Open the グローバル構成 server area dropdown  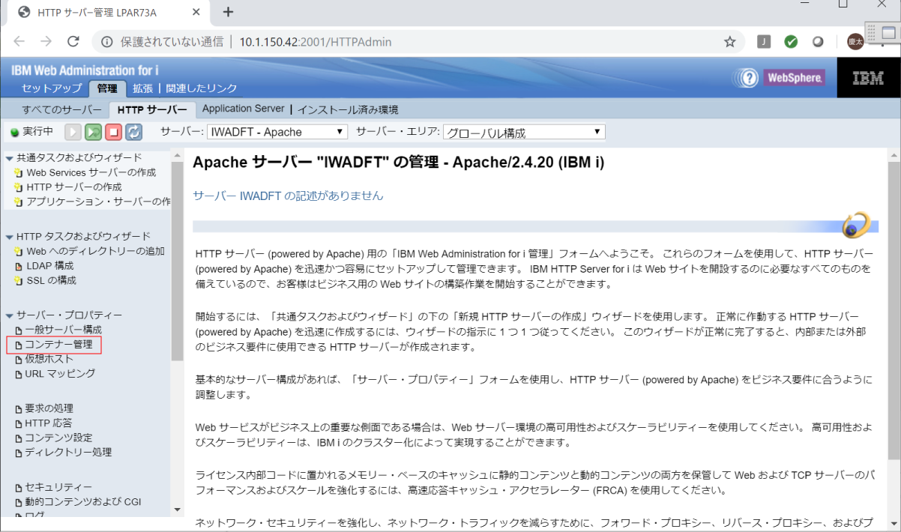tap(524, 133)
